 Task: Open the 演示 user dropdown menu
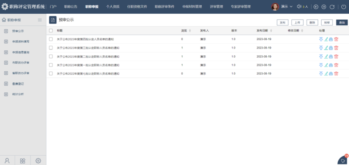coord(286,7)
